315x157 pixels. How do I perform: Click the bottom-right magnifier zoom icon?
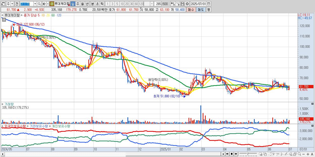point(299,154)
